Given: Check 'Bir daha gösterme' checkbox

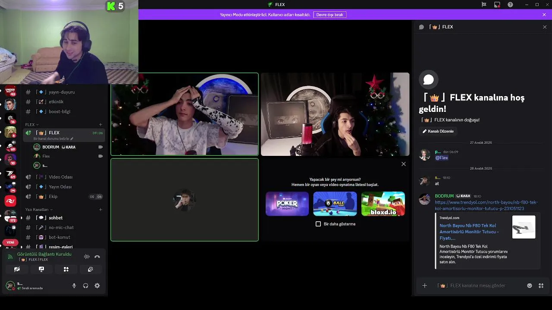Looking at the screenshot, I should point(318,224).
